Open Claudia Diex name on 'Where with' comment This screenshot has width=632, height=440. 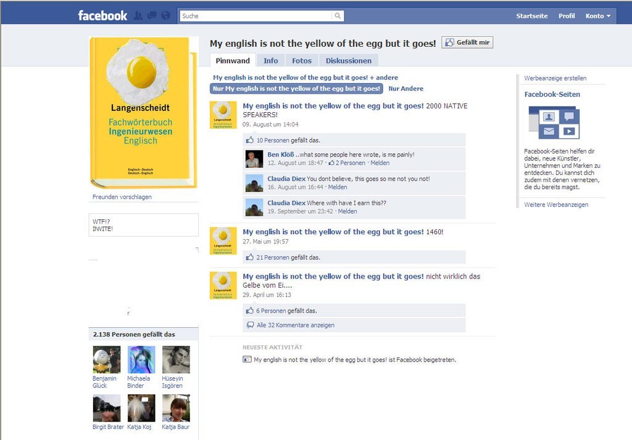click(286, 203)
